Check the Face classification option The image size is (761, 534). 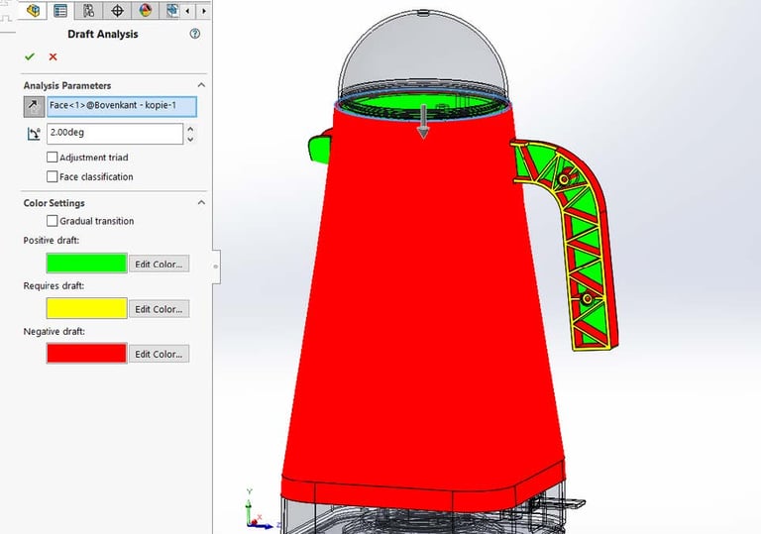(52, 176)
